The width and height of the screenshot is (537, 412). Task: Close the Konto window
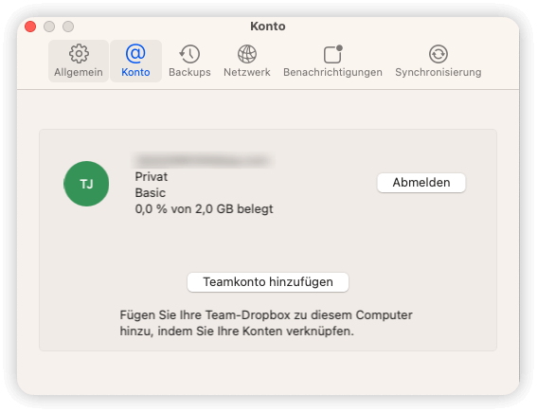(x=30, y=27)
